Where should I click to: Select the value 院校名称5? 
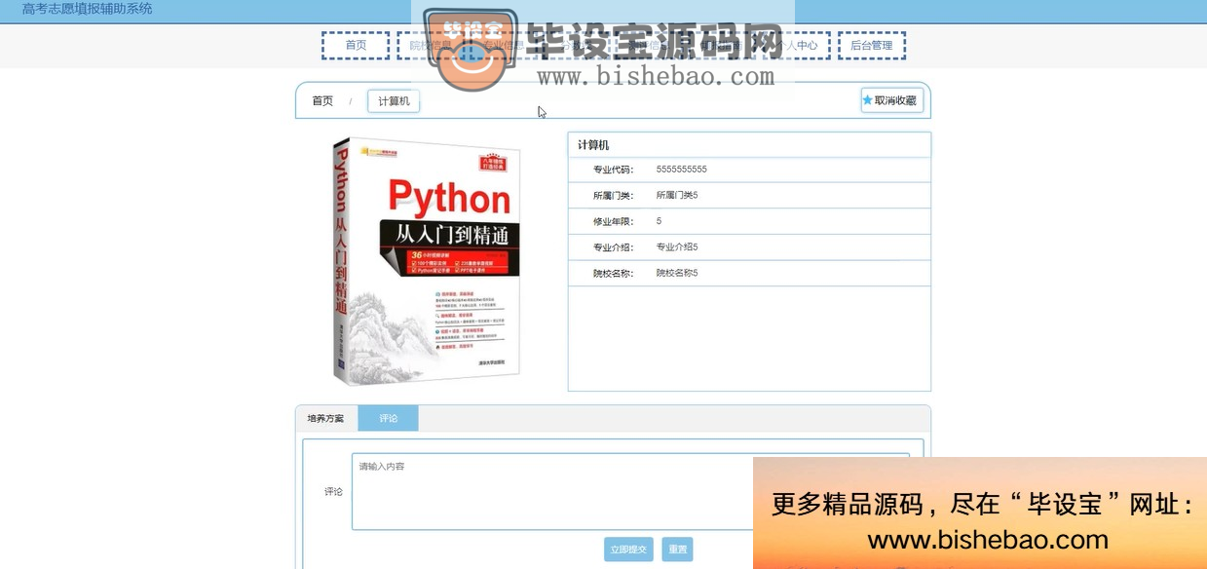(x=677, y=273)
